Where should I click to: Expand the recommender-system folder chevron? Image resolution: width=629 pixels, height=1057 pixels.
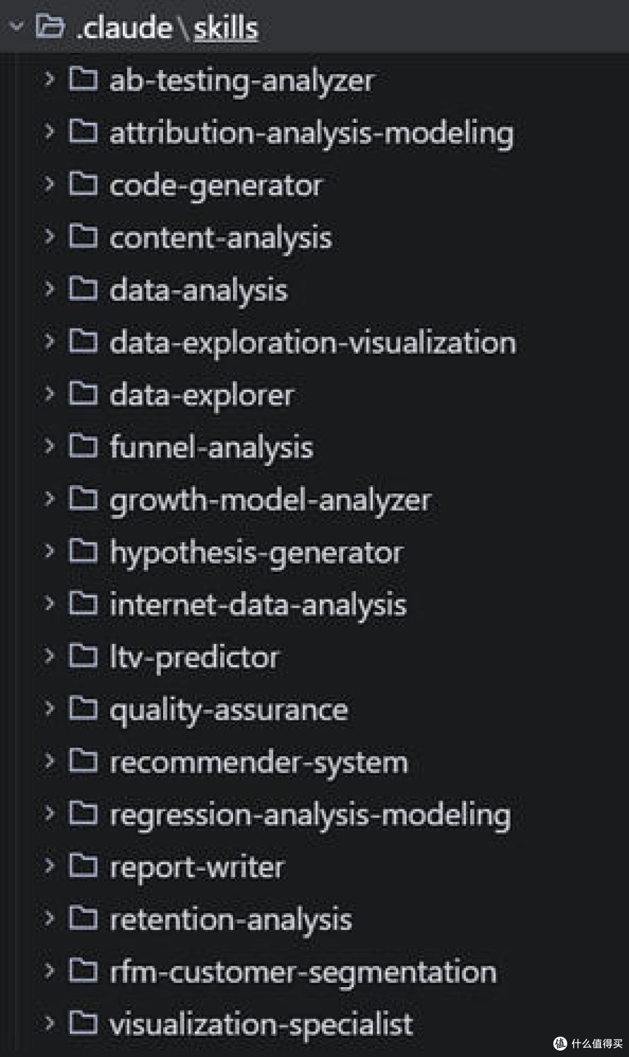[x=49, y=760]
